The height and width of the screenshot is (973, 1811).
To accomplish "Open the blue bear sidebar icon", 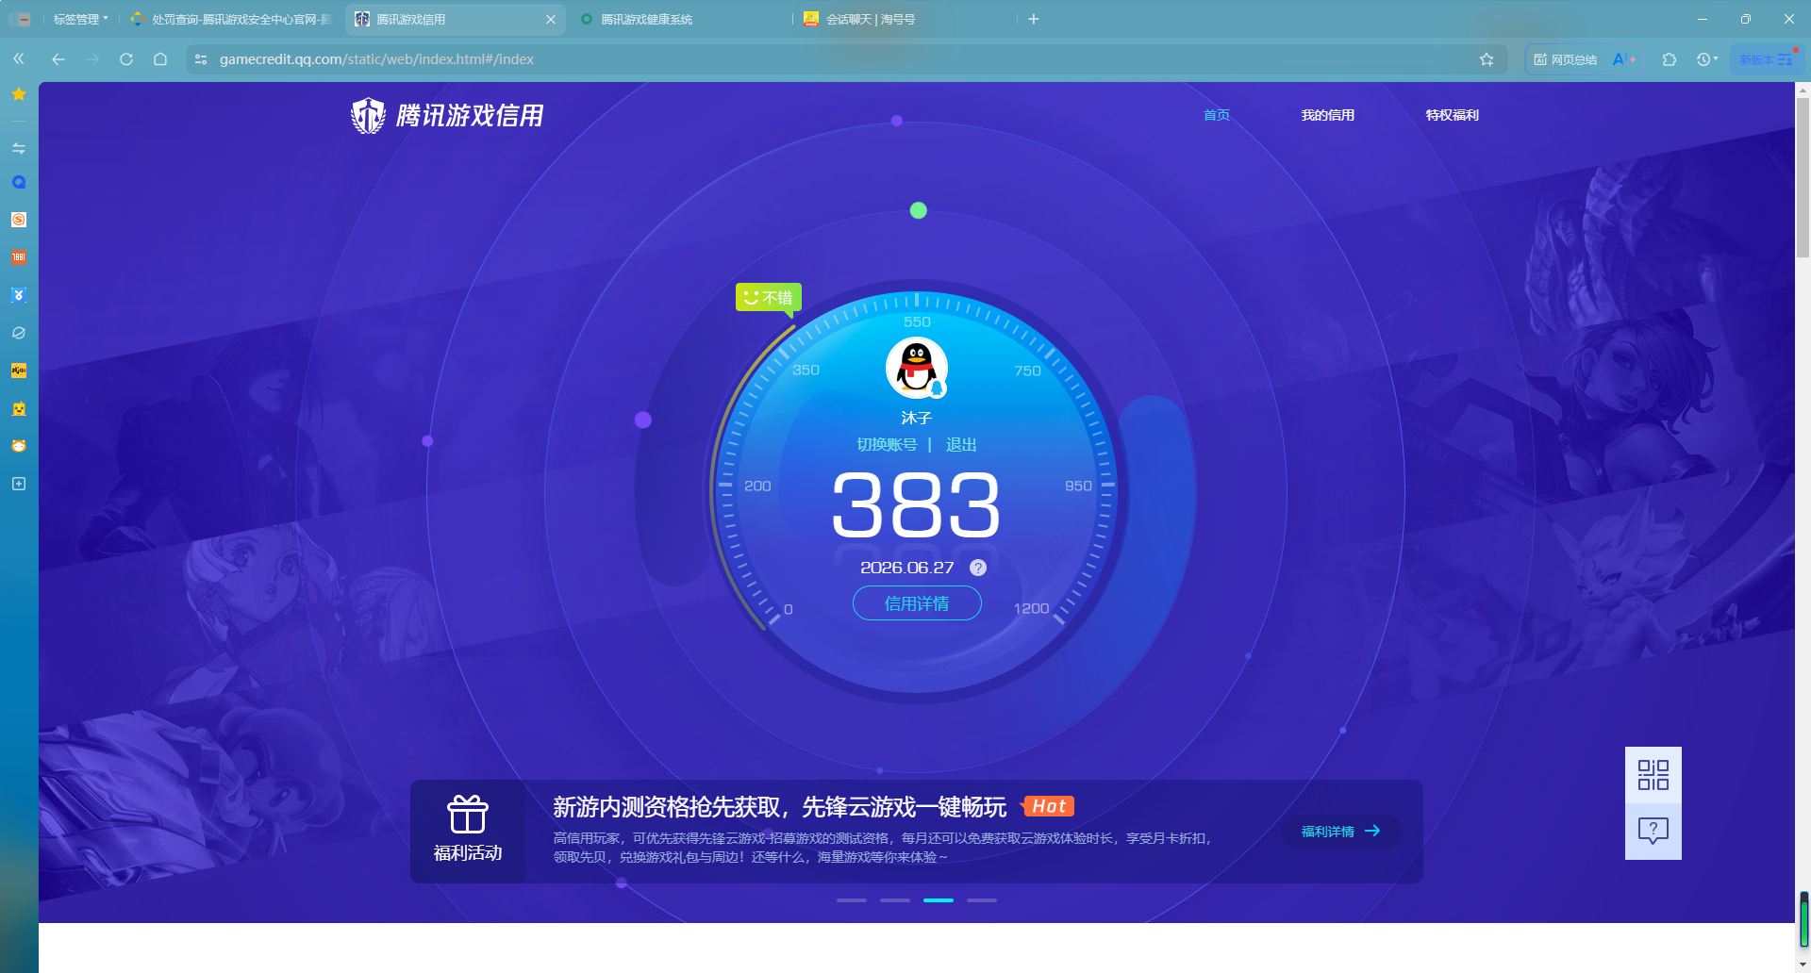I will (19, 295).
